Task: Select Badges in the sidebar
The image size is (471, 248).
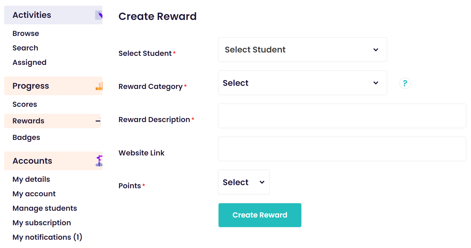Action: (x=26, y=138)
